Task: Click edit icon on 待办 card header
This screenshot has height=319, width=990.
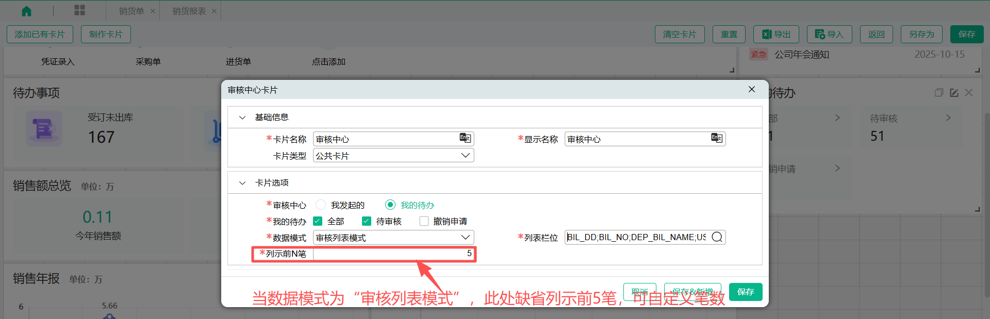Action: 954,93
